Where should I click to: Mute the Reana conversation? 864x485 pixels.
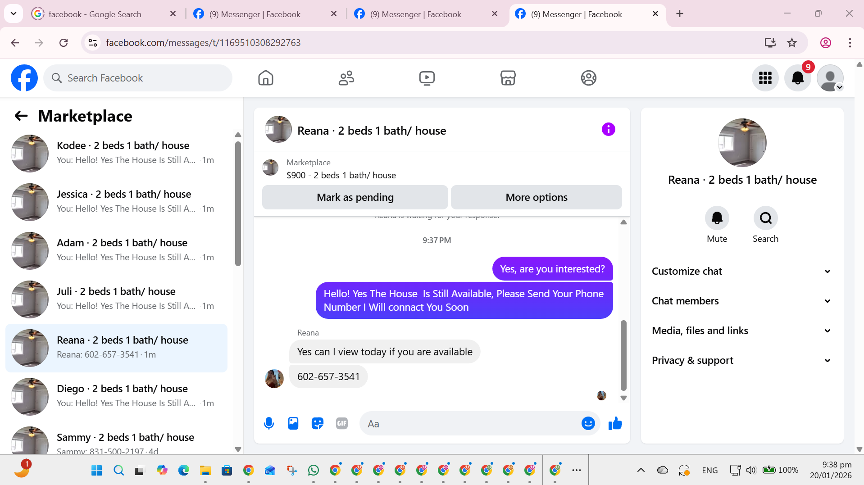(x=717, y=218)
